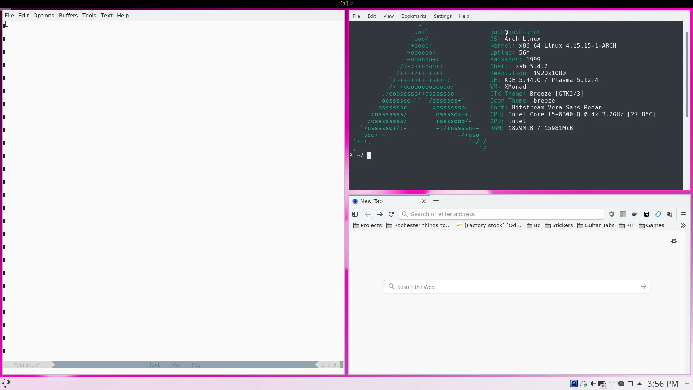Open the Firefox hamburger menu
The height and width of the screenshot is (390, 693).
coord(684,214)
